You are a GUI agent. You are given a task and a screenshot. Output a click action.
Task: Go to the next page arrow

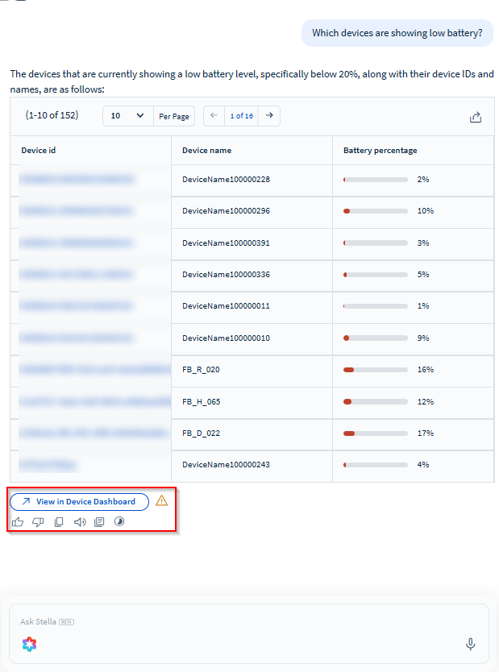269,116
